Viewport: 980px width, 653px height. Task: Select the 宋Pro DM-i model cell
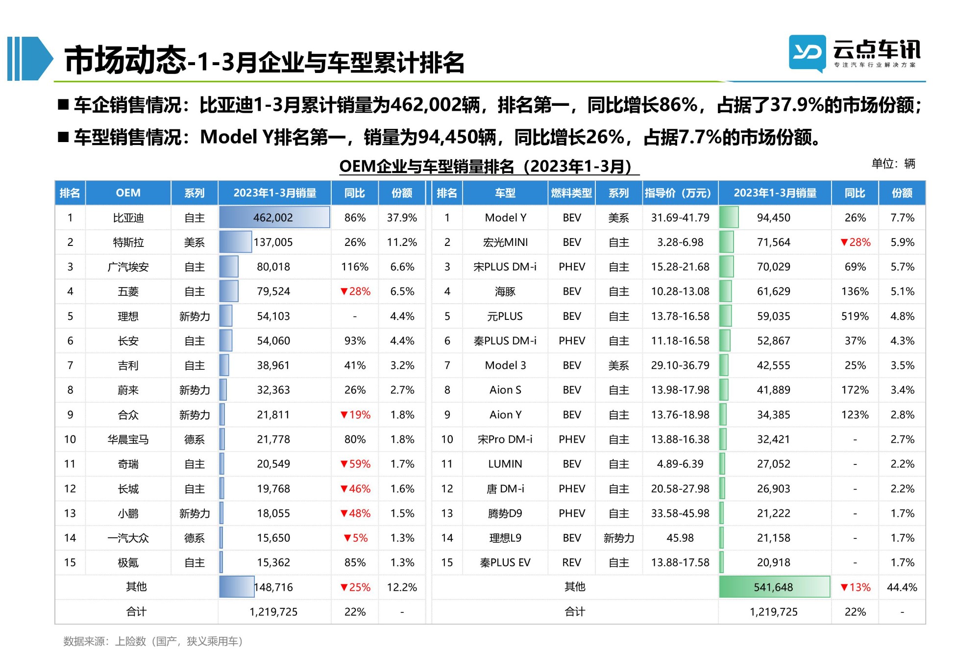tap(505, 439)
